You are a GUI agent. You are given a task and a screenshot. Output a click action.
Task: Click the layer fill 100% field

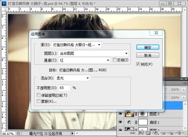176,98
